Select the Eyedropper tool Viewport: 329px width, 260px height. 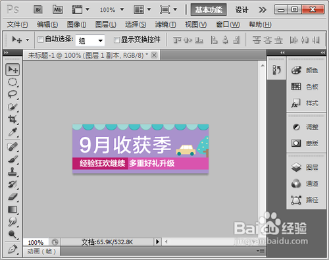[x=13, y=132]
